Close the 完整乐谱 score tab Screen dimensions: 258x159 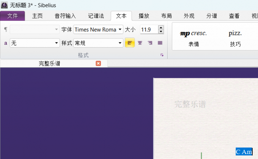pos(98,63)
